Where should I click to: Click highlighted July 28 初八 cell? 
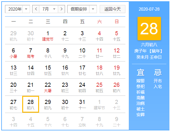(31, 104)
